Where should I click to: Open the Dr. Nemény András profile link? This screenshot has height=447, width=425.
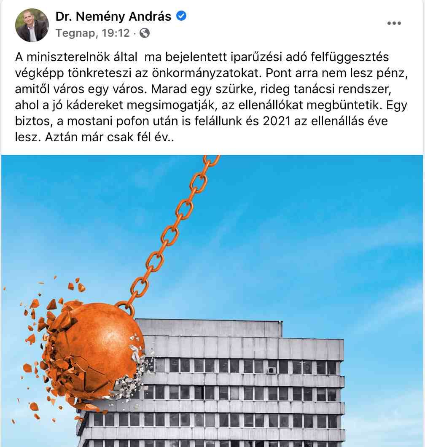tap(113, 16)
